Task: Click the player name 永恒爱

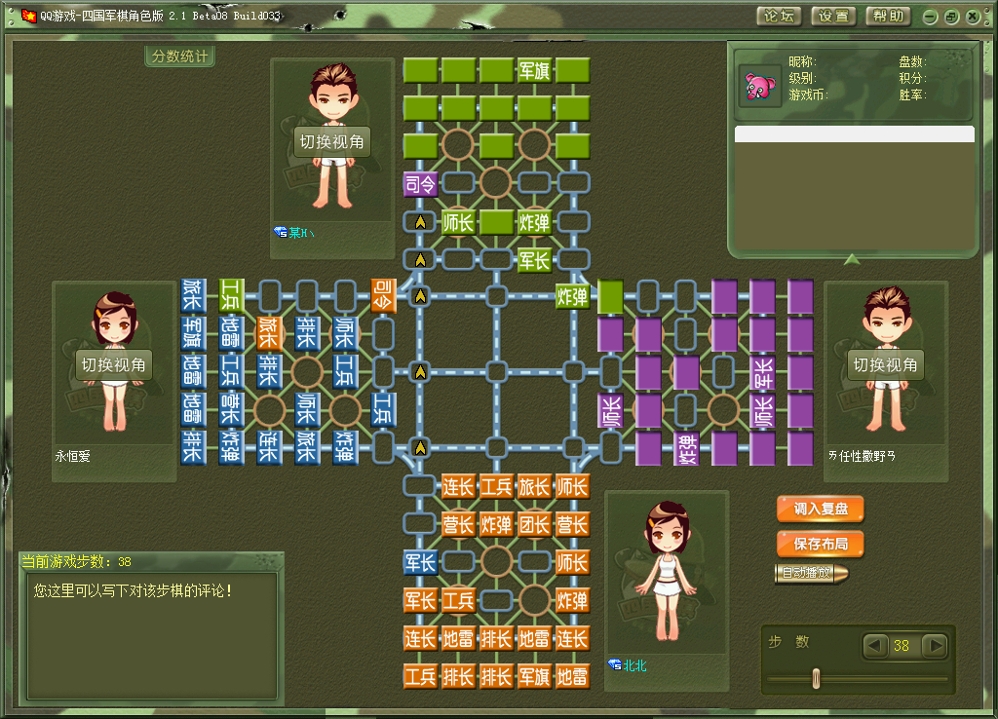Action: [x=72, y=456]
